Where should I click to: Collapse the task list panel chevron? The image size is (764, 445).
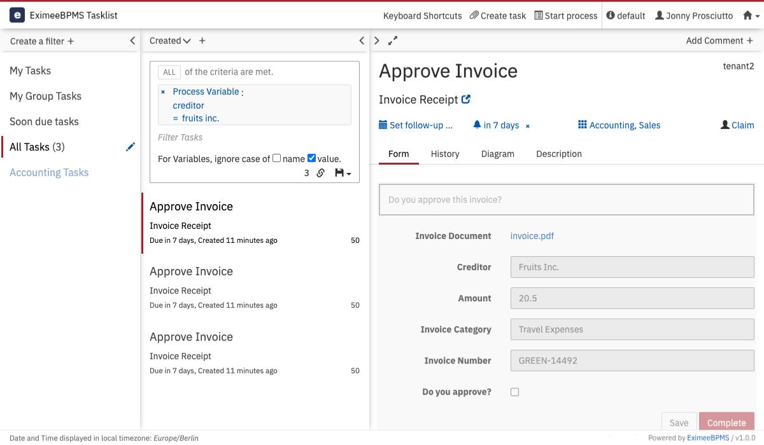pyautogui.click(x=362, y=41)
